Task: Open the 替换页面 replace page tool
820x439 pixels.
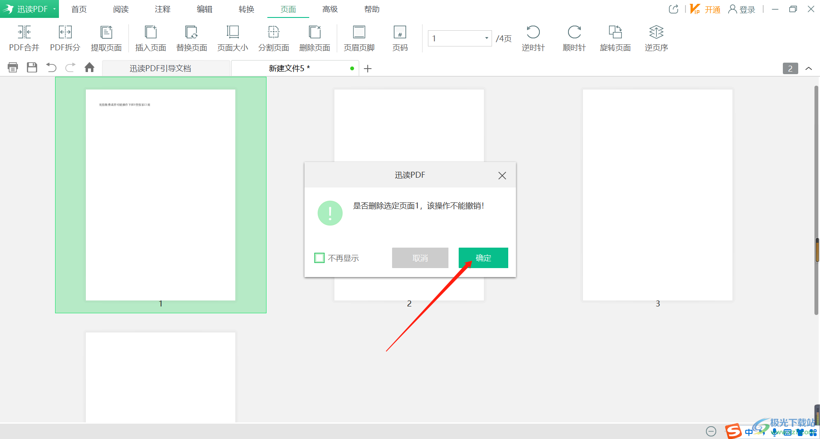Action: [x=192, y=38]
